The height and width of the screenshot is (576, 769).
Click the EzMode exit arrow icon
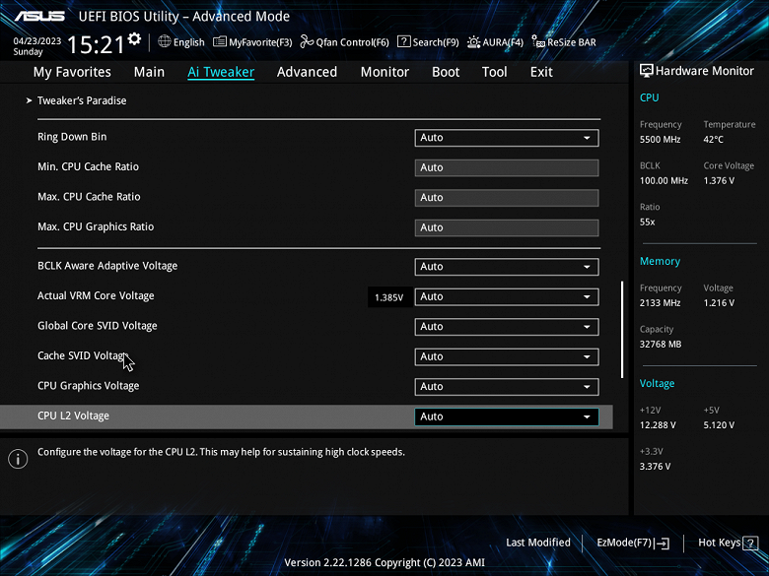pos(662,544)
